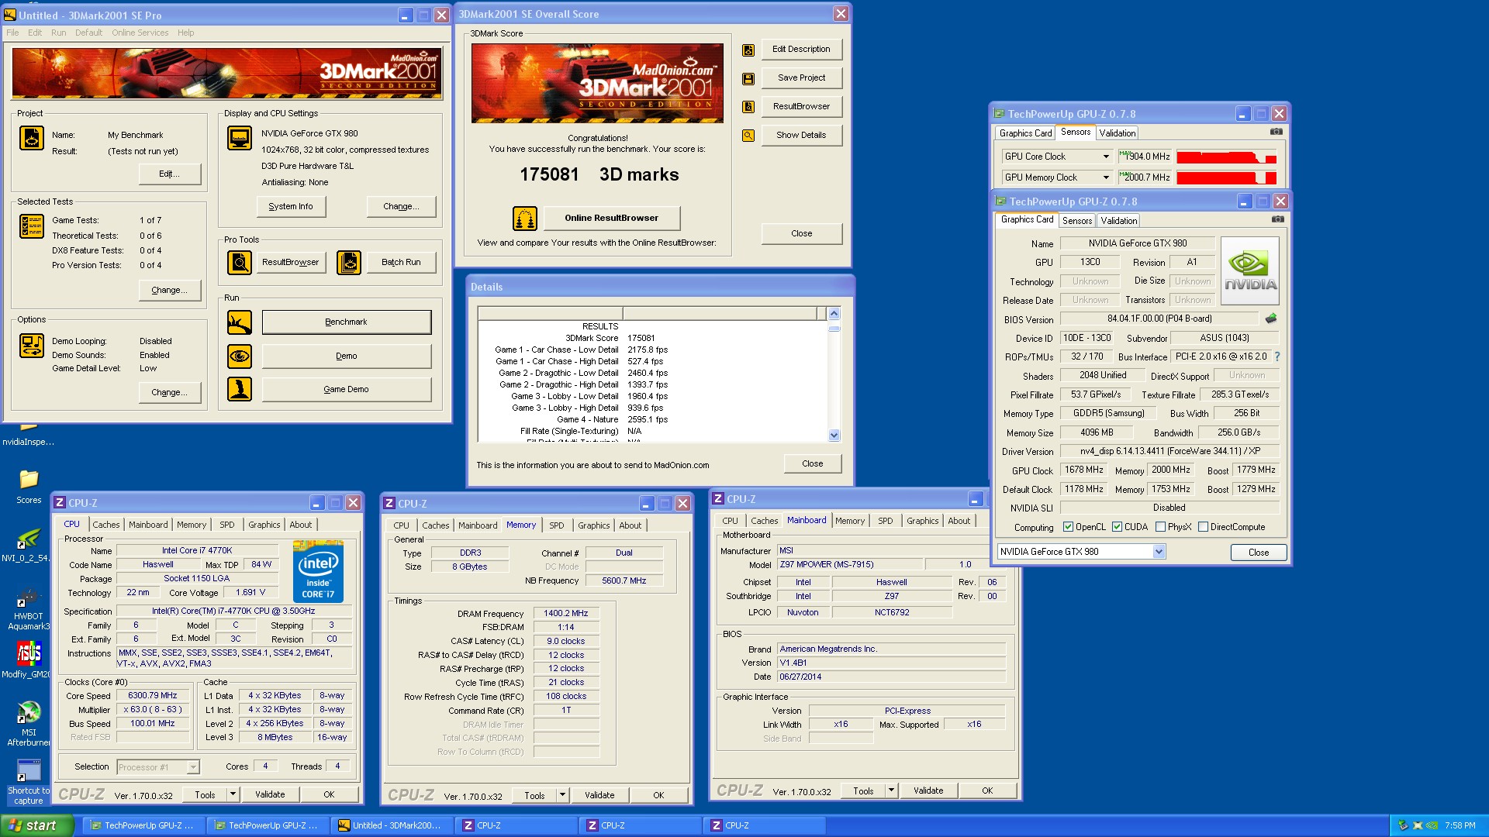This screenshot has width=1489, height=837.
Task: Switch to Caches tab in CPU-Z CPU window
Action: click(x=106, y=525)
